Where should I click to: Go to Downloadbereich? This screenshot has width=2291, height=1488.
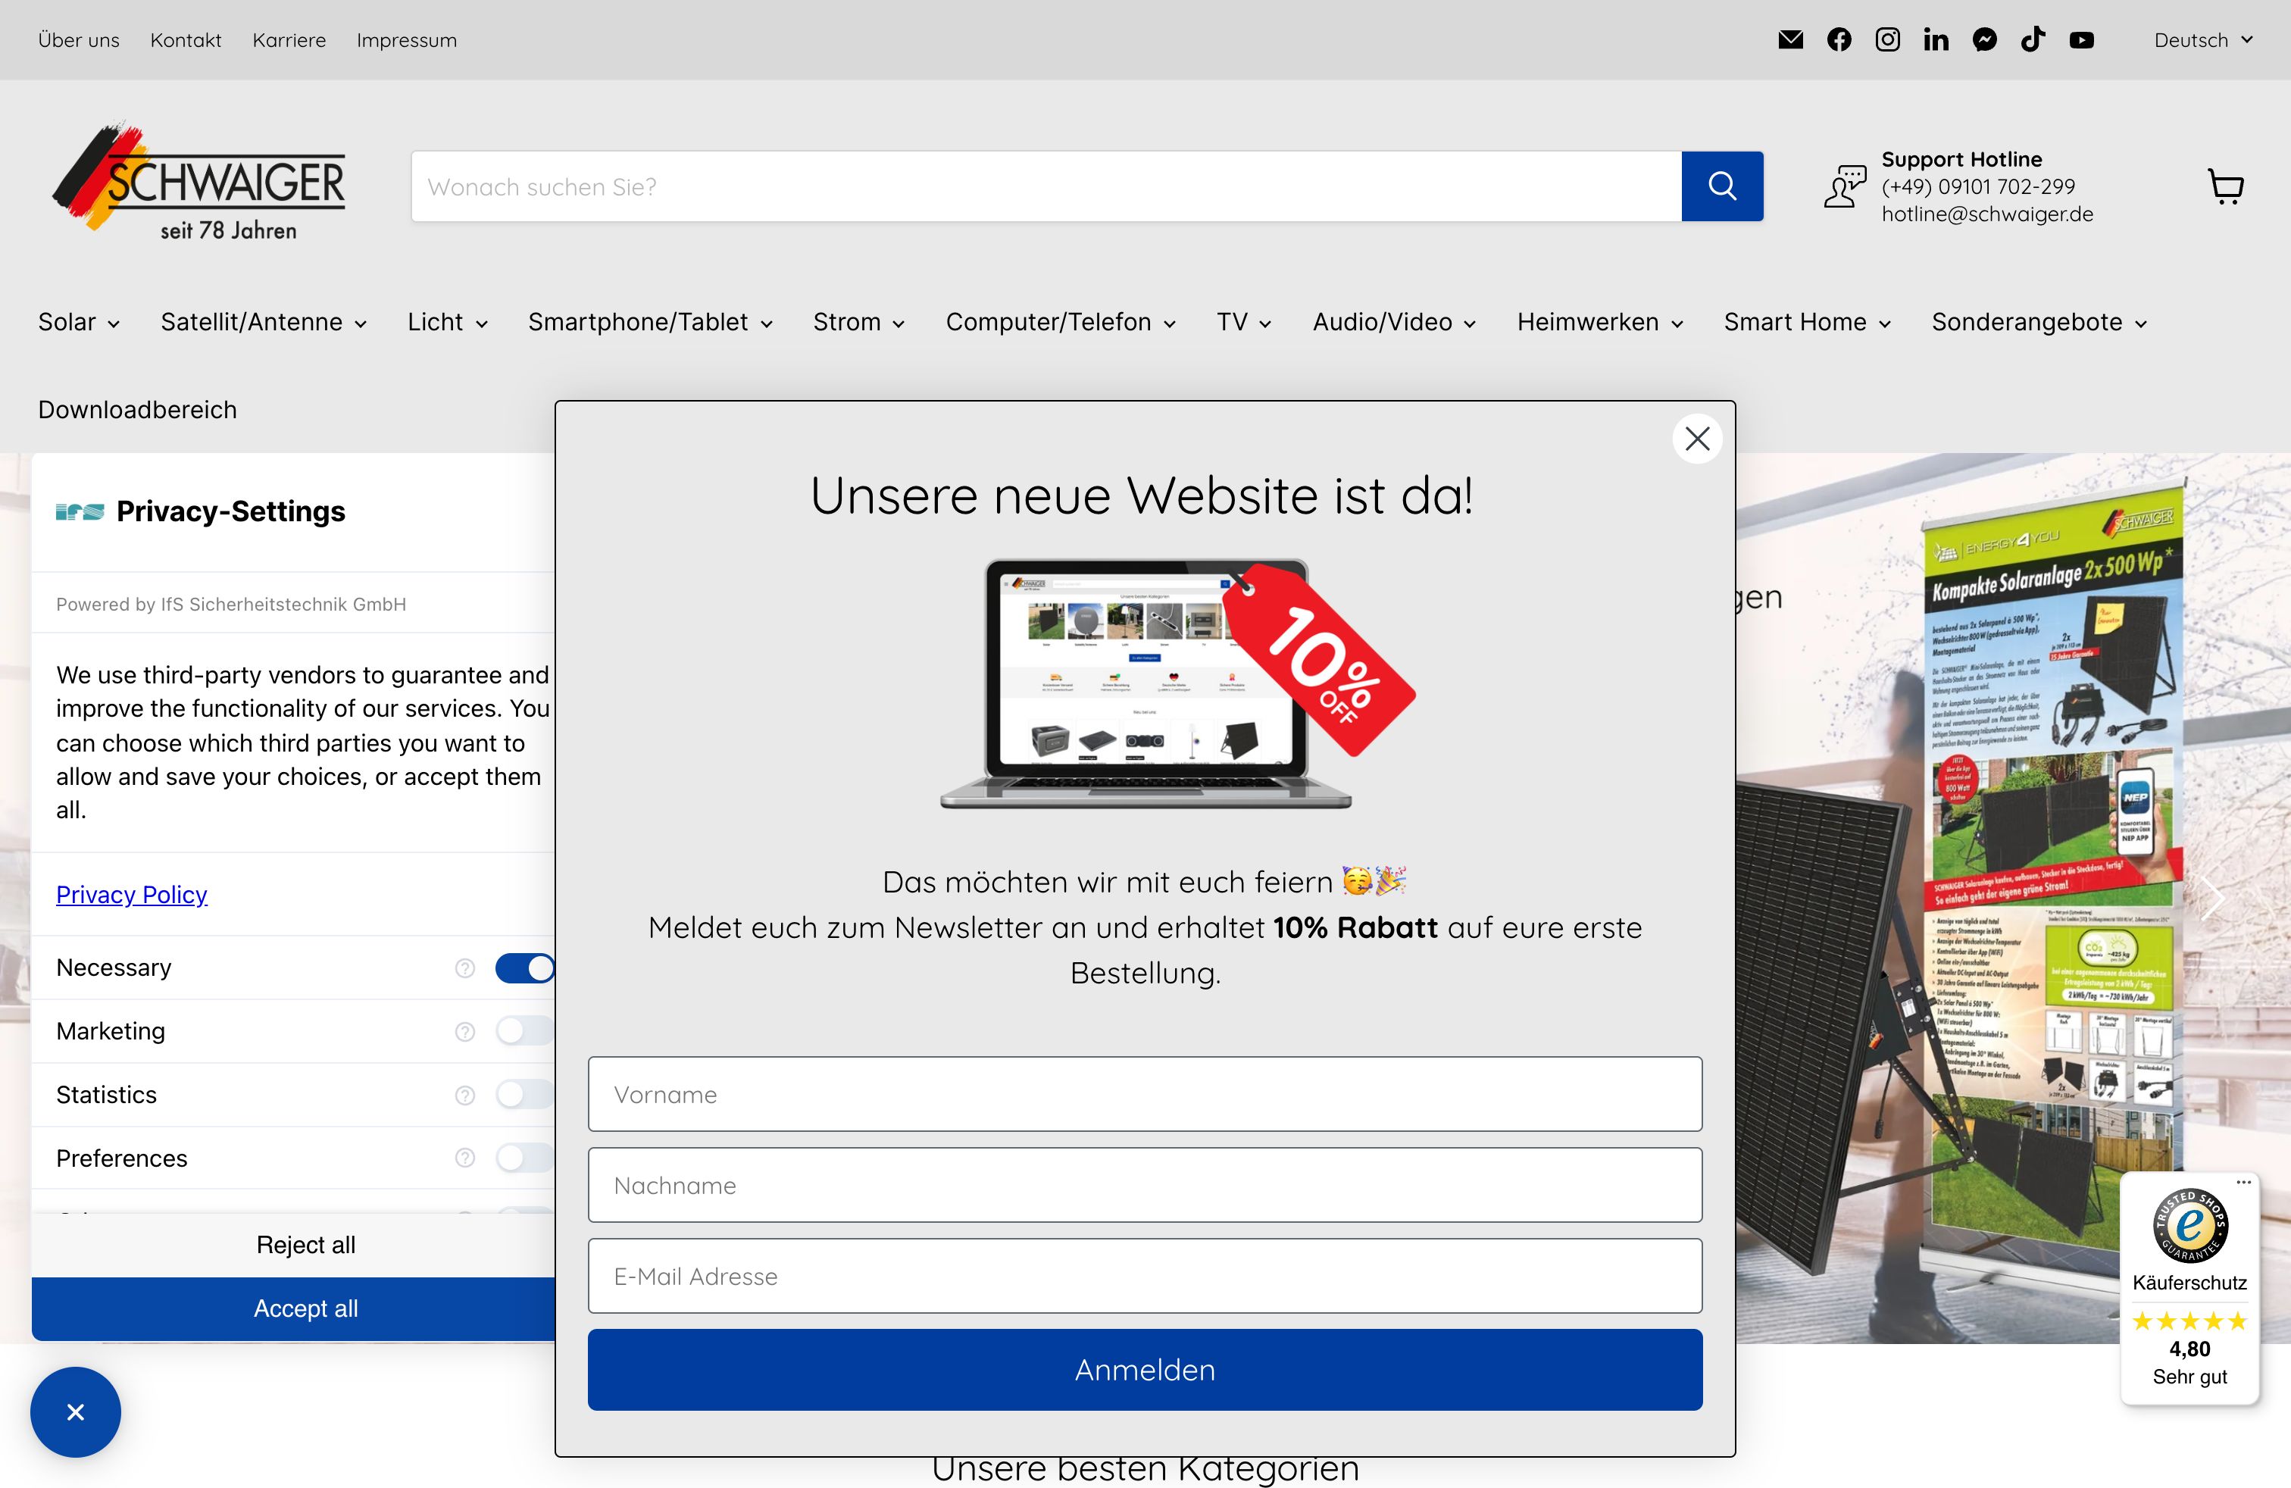(136, 409)
